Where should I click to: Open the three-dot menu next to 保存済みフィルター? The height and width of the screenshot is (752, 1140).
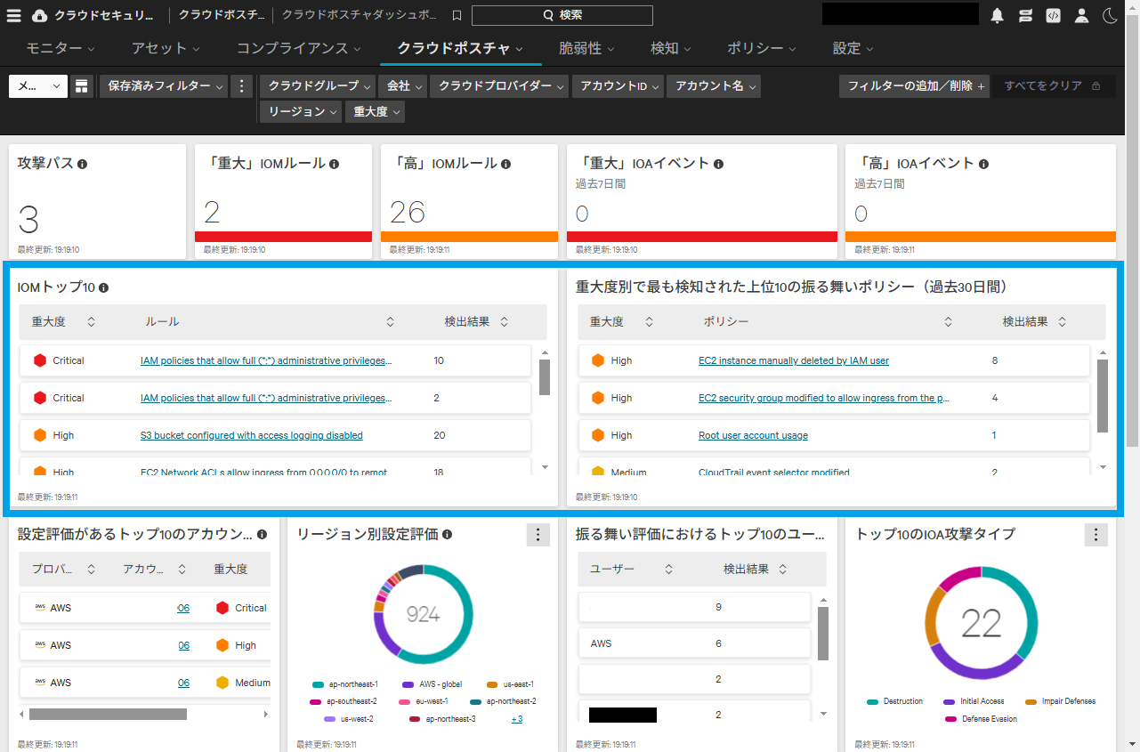(x=242, y=86)
